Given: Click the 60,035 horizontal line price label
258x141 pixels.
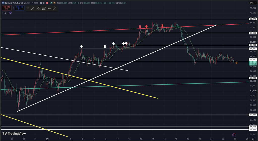Looking at the screenshot, I should click(x=253, y=115).
